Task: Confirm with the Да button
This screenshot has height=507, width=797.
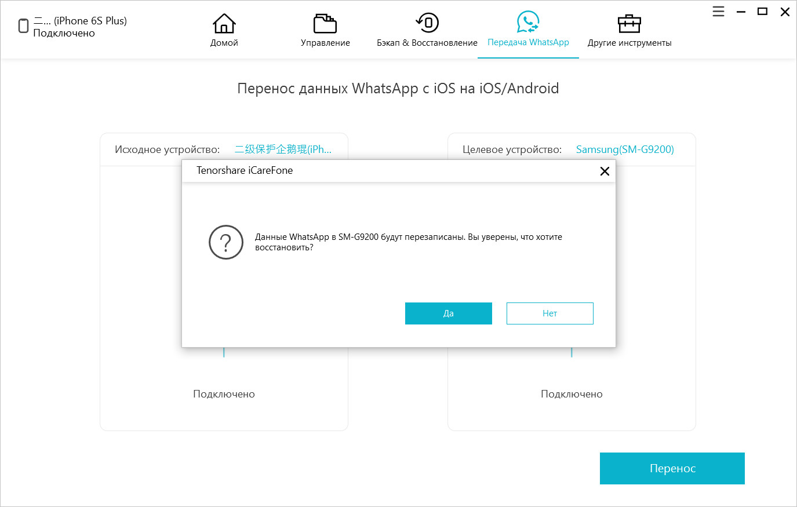Action: (449, 313)
